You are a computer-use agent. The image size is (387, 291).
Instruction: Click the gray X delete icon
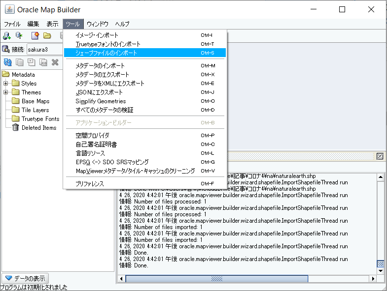tap(55, 62)
